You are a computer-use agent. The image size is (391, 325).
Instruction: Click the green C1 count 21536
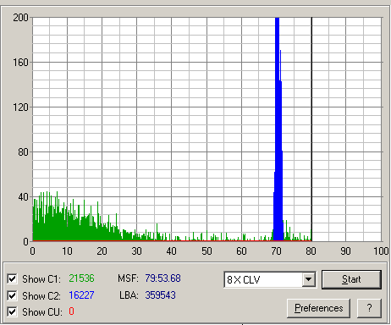point(81,278)
